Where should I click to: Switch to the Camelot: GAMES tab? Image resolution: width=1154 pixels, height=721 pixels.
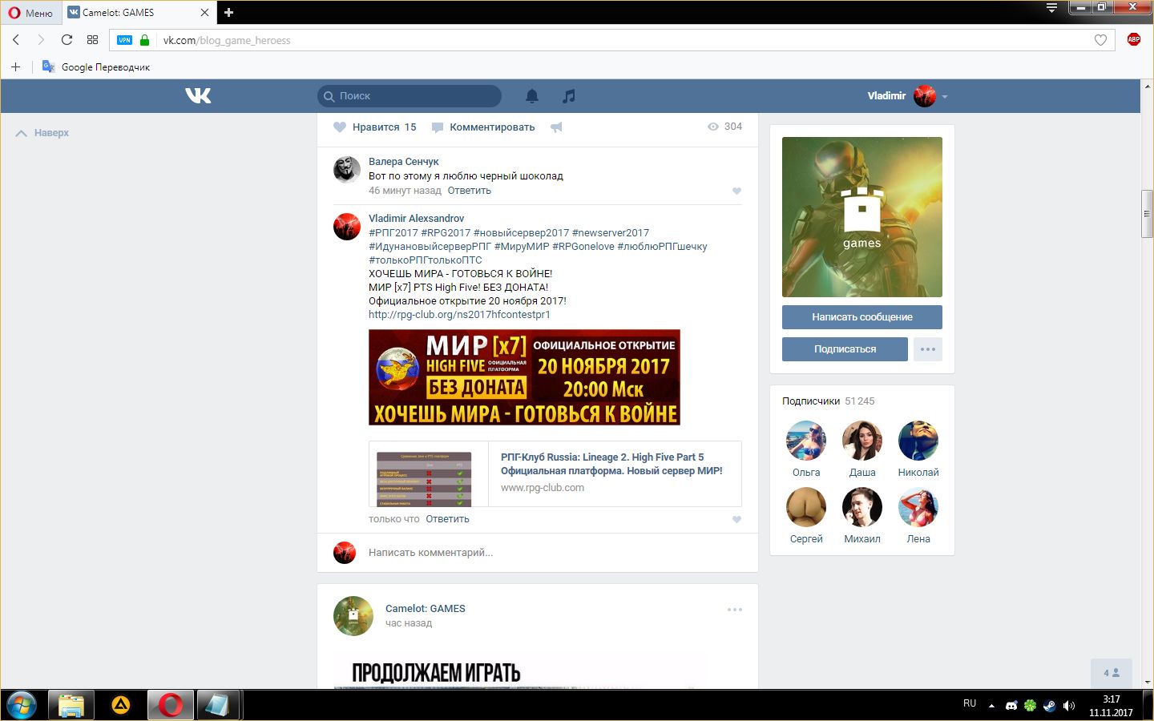point(138,13)
